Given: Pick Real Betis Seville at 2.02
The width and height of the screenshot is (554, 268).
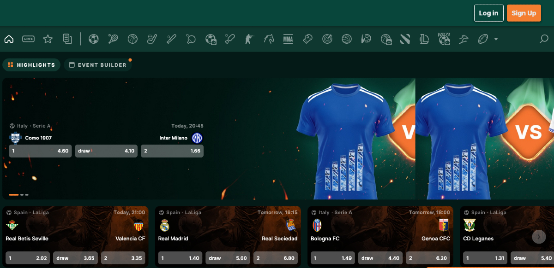Looking at the screenshot, I should (x=27, y=258).
